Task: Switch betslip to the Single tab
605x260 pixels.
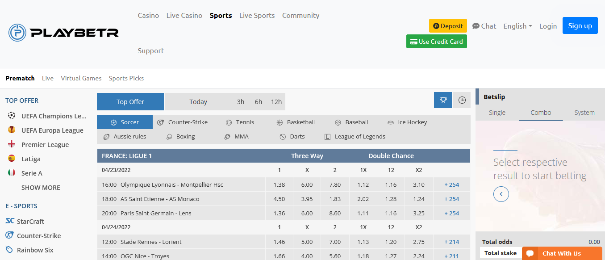Action: (x=497, y=113)
